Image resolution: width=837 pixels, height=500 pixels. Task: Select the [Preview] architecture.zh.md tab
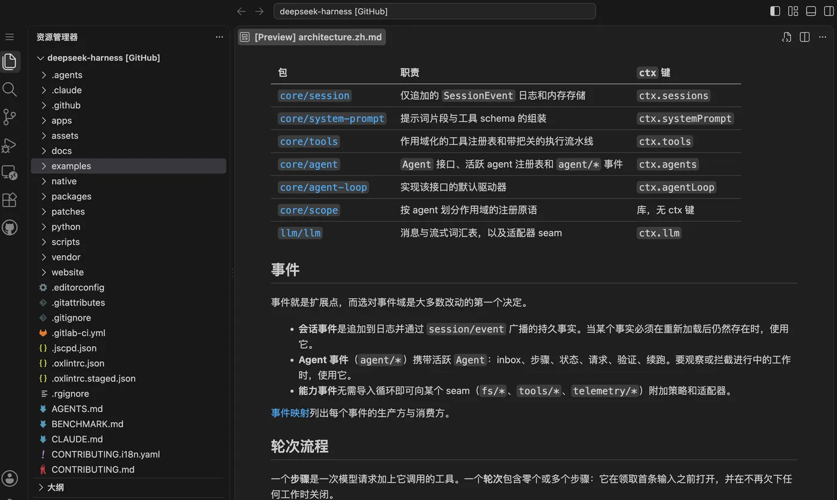coord(311,37)
